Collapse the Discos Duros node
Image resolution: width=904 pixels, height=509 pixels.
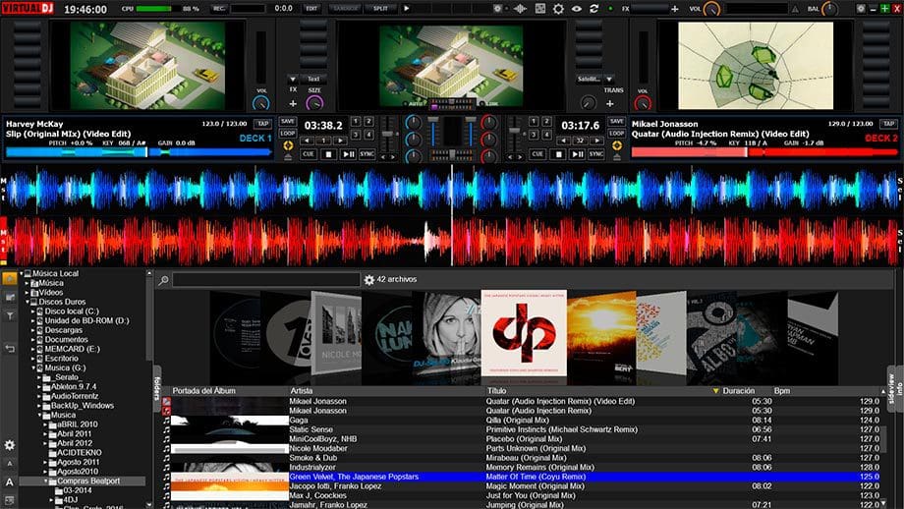28,302
